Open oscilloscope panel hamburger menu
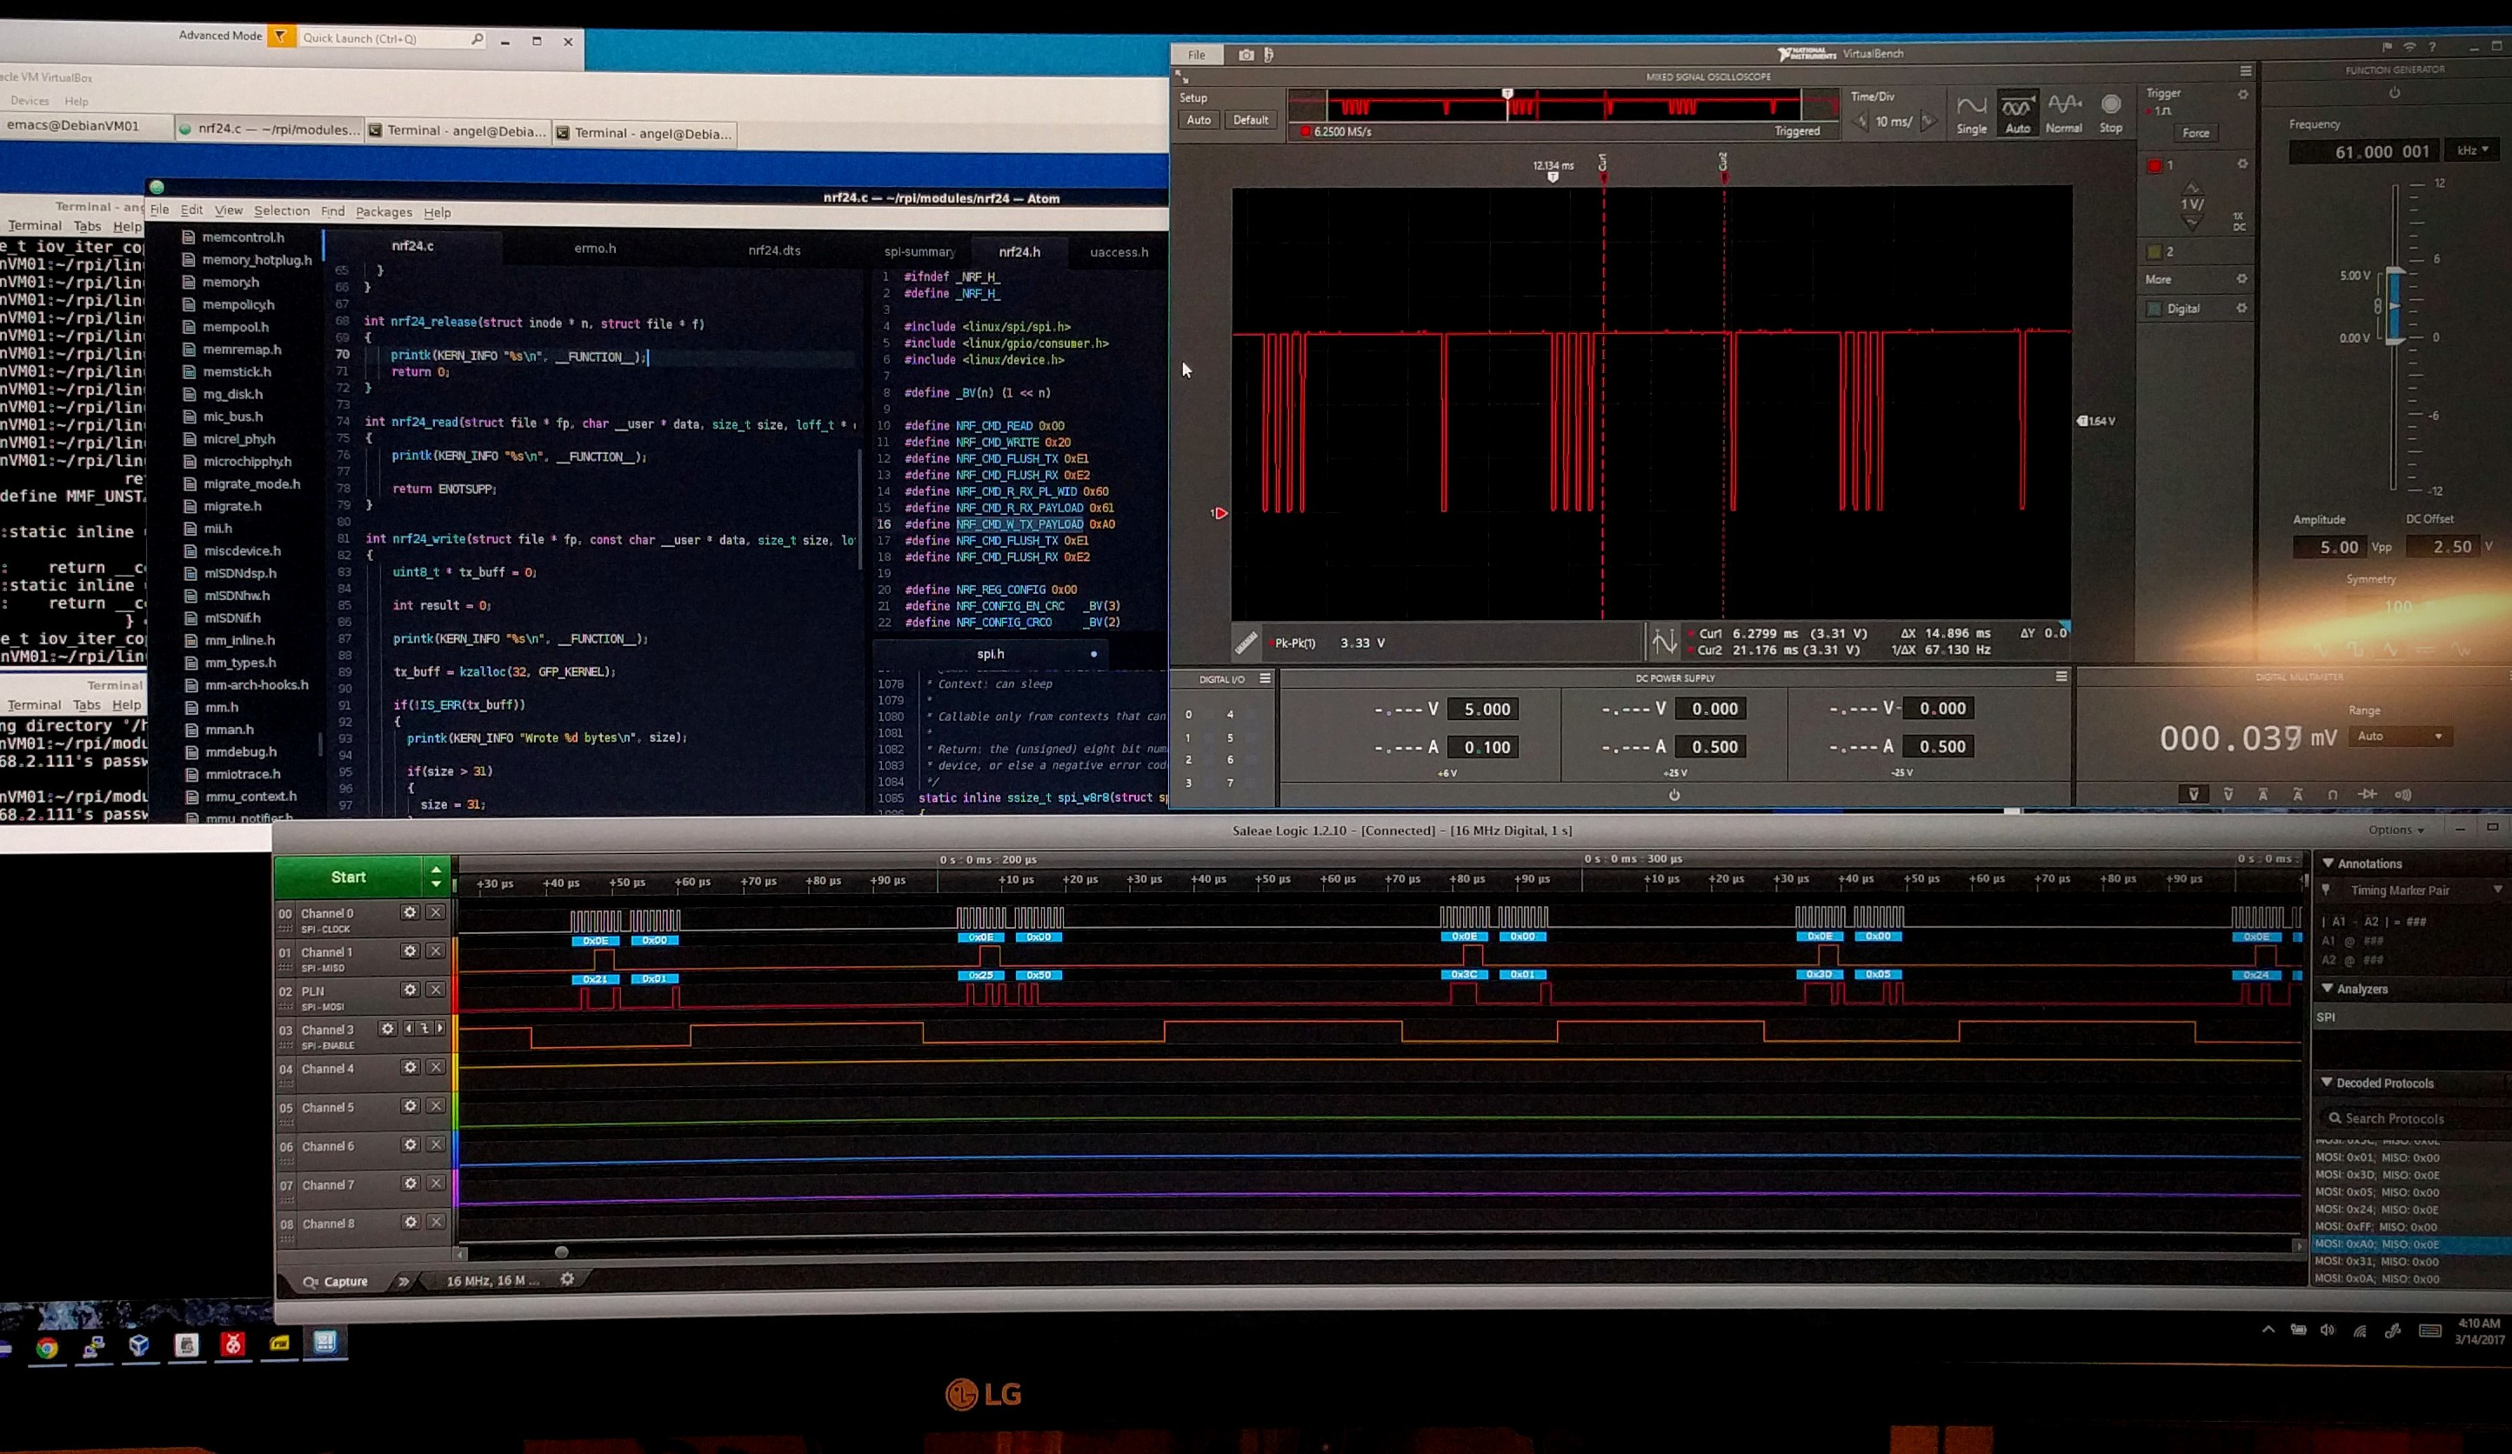2512x1454 pixels. (x=2246, y=72)
